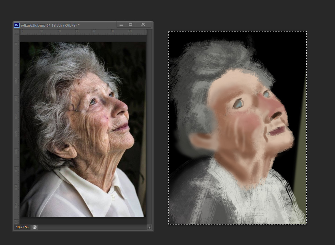Sample the blue painted eye in the painting
The height and width of the screenshot is (245, 335).
238,104
